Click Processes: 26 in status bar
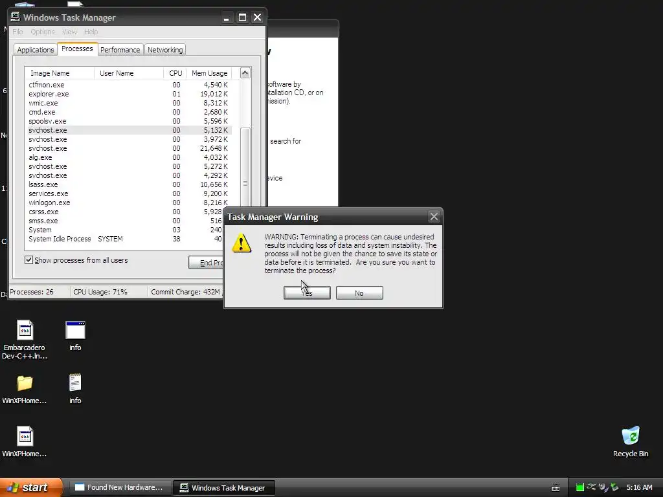The width and height of the screenshot is (663, 497). pos(32,292)
